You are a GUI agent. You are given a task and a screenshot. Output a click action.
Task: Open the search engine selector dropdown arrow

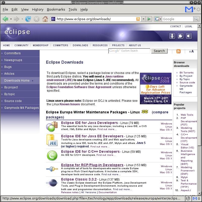160,19
